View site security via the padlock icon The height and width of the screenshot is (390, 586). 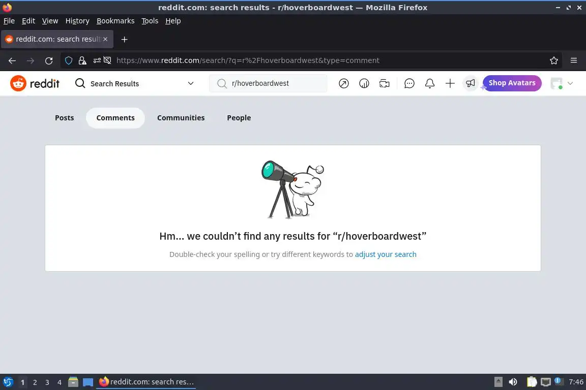[82, 60]
